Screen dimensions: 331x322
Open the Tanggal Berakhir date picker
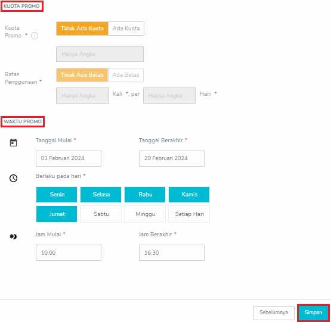(172, 158)
